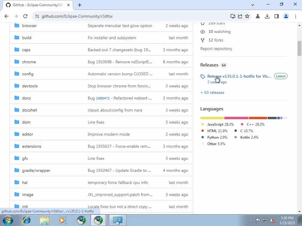The image size is (302, 226).
Task: Open the devtools folder
Action: click(30, 86)
